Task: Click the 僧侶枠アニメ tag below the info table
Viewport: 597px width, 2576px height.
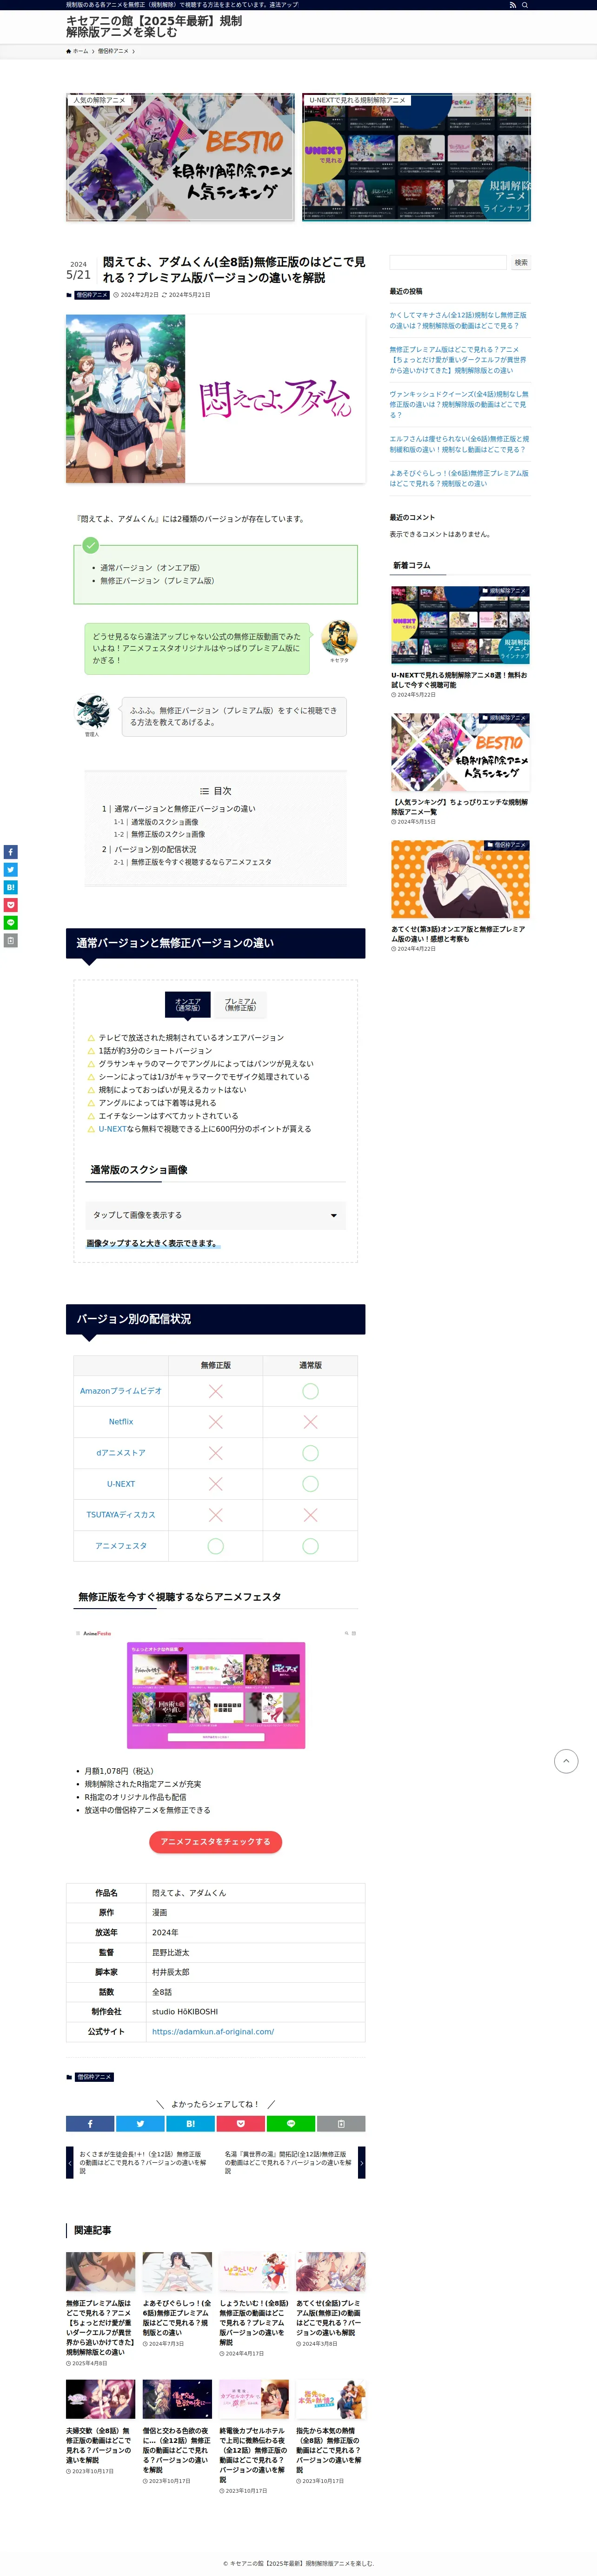Action: pyautogui.click(x=93, y=2077)
